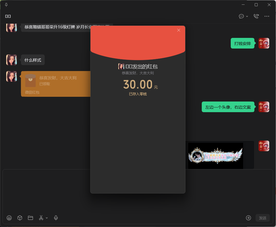The width and height of the screenshot is (276, 227).
Task: Click the cube favorites icon
Action: point(20,218)
